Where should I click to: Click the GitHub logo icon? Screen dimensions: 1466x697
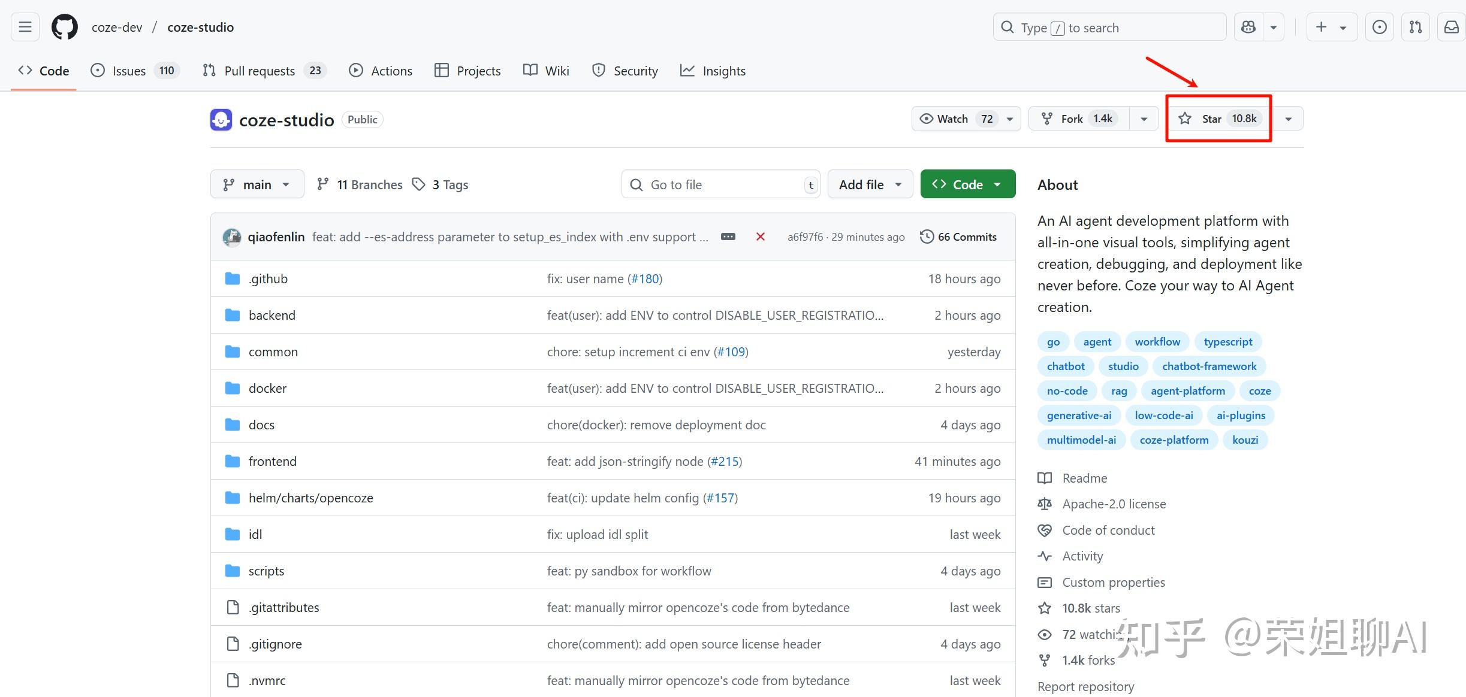point(65,28)
